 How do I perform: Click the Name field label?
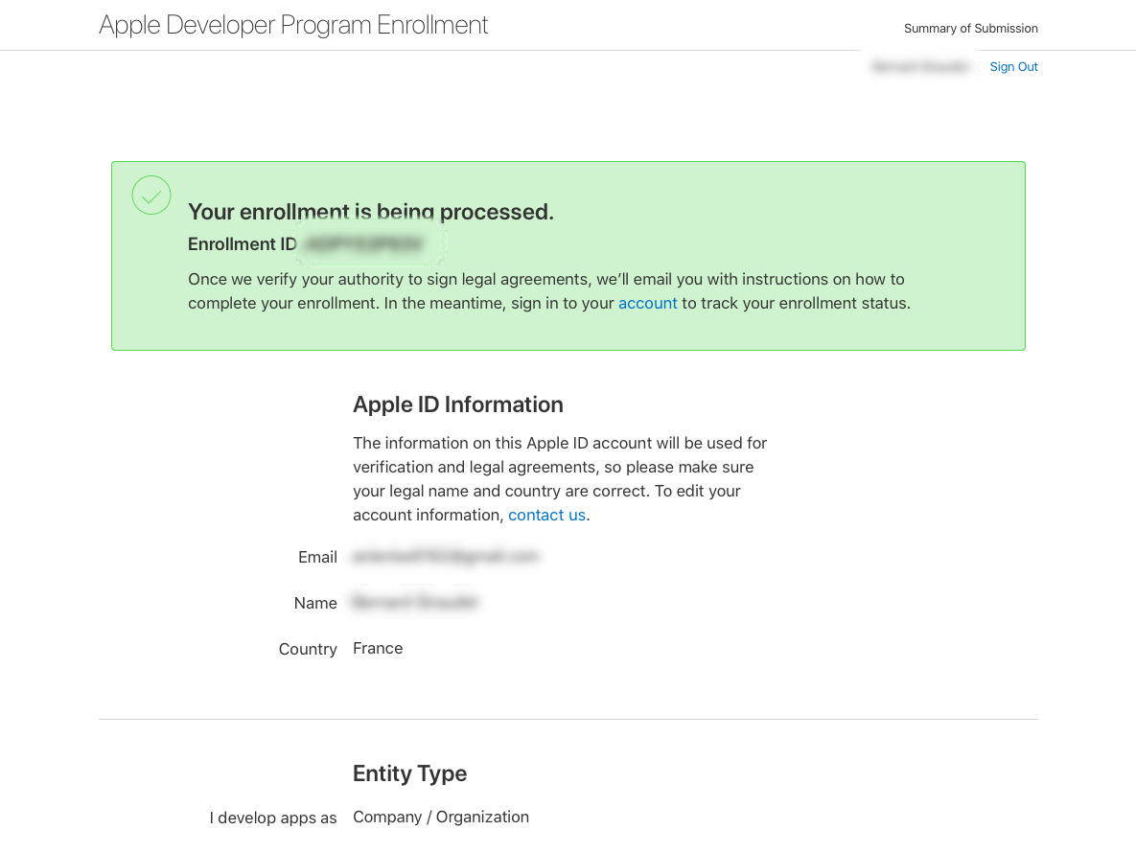[x=315, y=603]
